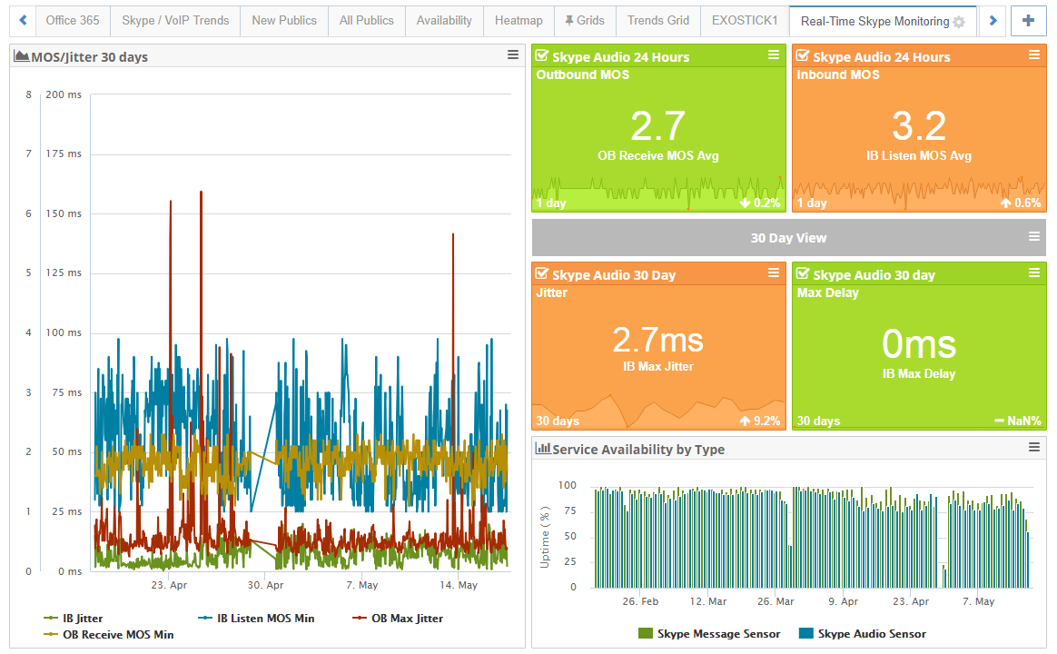Select the EXOSTICK1 tab
Screen dimensions: 1057x654
[745, 21]
